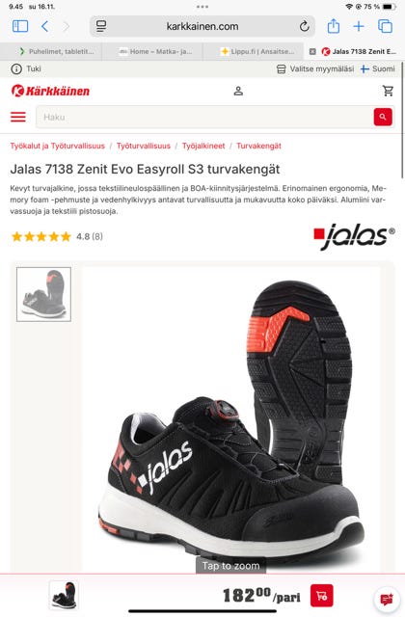Viewport: 405px width, 617px height.
Task: Open the user account icon
Action: [238, 91]
